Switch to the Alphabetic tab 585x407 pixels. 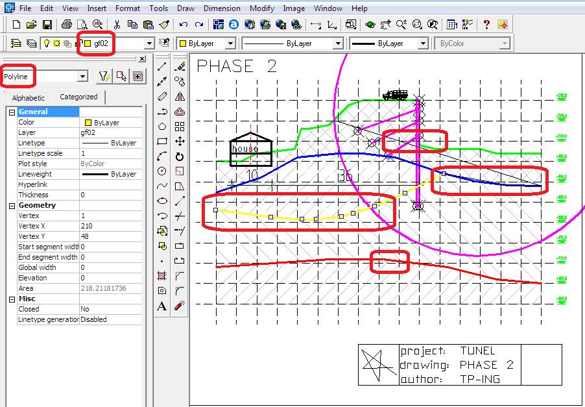pos(29,98)
